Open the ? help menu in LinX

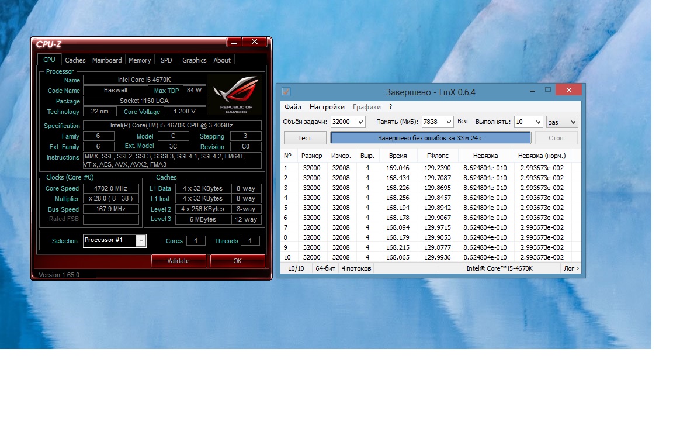[x=390, y=107]
